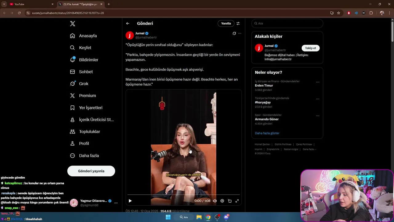
Task: Open options for #karyağışı trend
Action: point(318,99)
